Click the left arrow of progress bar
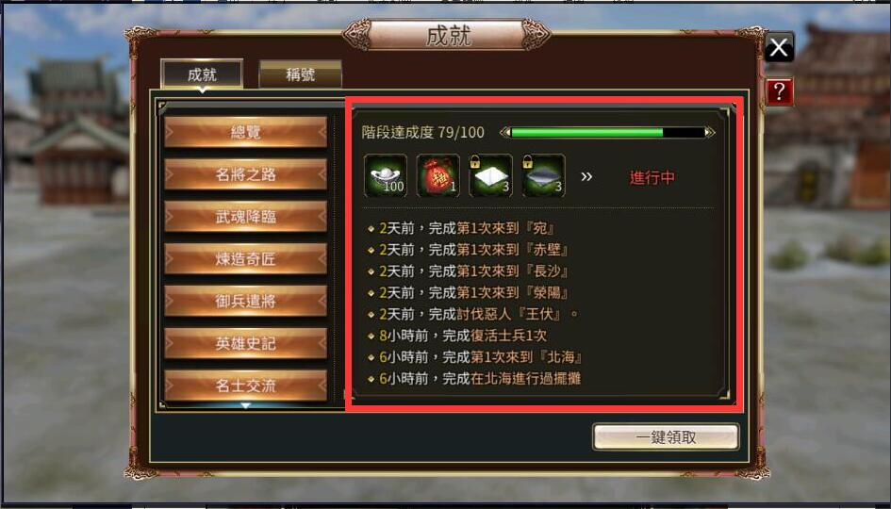Image resolution: width=891 pixels, height=509 pixels. (504, 133)
